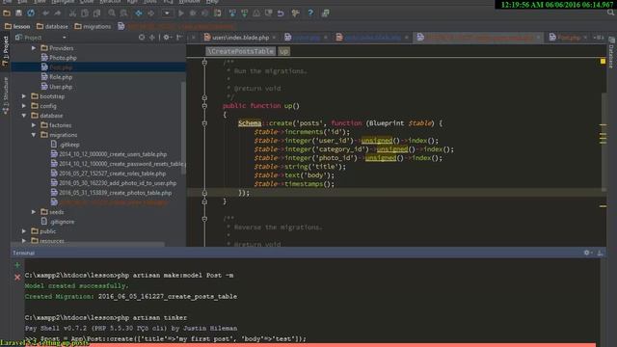This screenshot has height=347, width=617.
Task: Expand the seeds folder
Action: (x=34, y=212)
